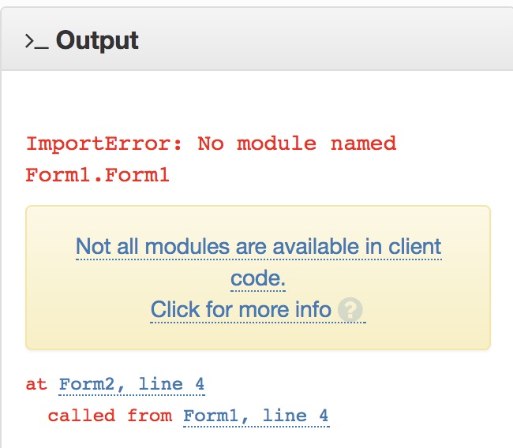Screen dimensions: 513x448
Task: Click the question mark help icon
Action: click(x=350, y=309)
